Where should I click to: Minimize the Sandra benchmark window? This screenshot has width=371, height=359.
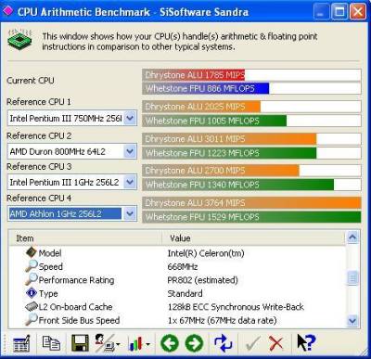[321, 12]
